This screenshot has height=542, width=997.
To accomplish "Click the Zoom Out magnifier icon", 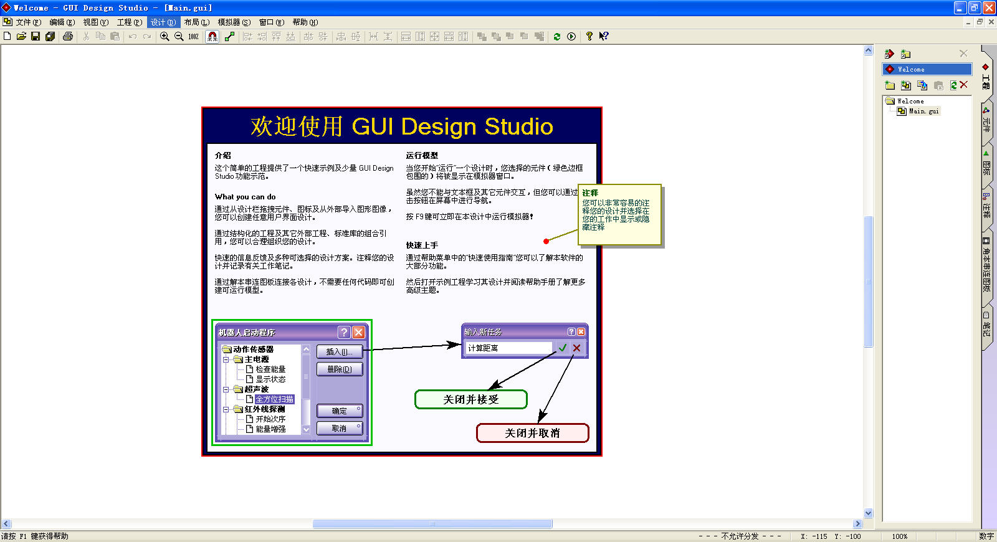I will (179, 36).
